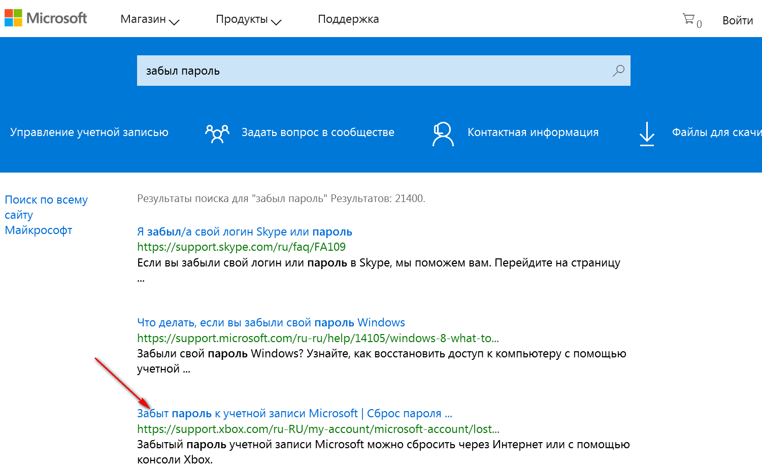Open Задать вопрос в сообществе
Screen dimensions: 762x467
pos(318,132)
